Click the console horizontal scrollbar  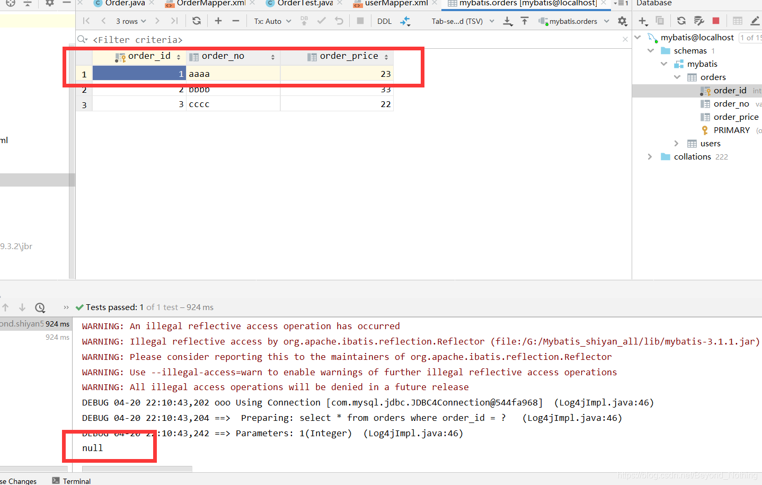[137, 469]
